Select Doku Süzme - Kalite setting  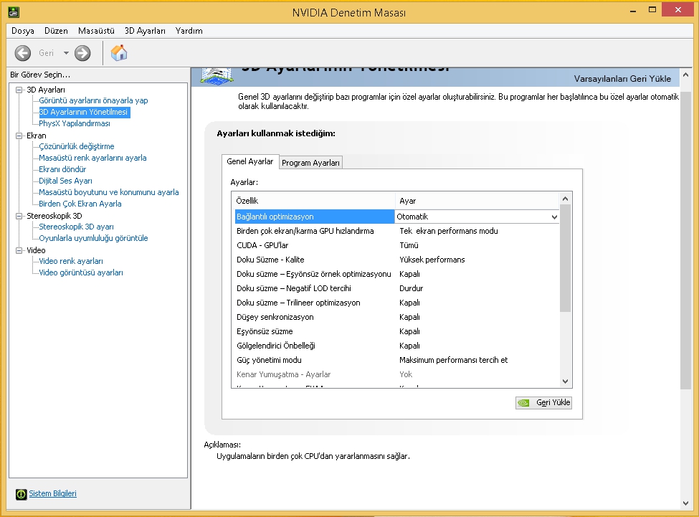[x=396, y=260]
